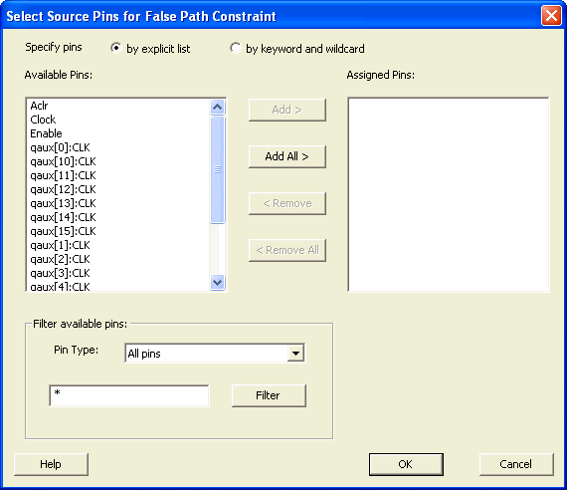Click the scroll up arrow in Available Pins
This screenshot has height=490, width=567.
click(x=217, y=108)
